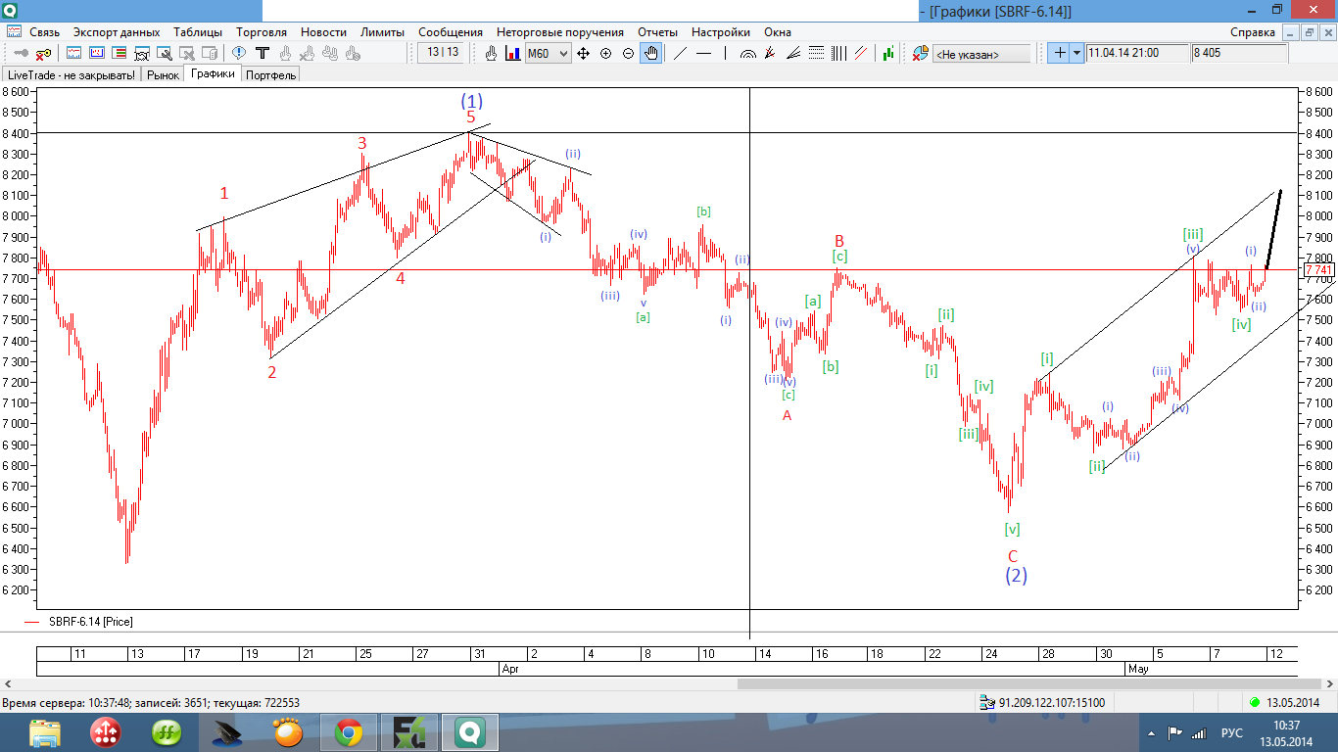Click the price field showing 8 405
The height and width of the screenshot is (752, 1338).
pos(1239,53)
